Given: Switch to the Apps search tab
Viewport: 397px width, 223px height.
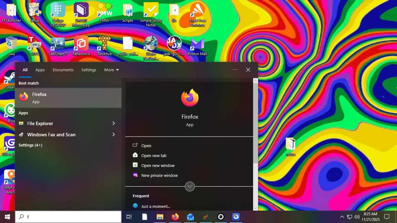Looking at the screenshot, I should (40, 70).
